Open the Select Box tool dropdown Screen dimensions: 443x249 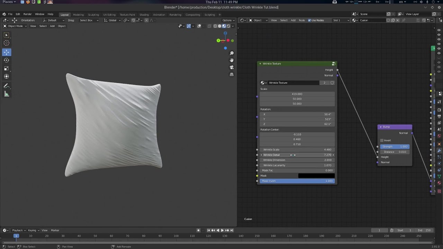88,20
